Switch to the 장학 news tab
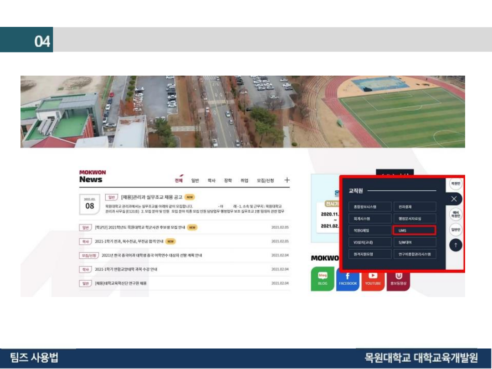The width and height of the screenshot is (492, 369). click(228, 180)
